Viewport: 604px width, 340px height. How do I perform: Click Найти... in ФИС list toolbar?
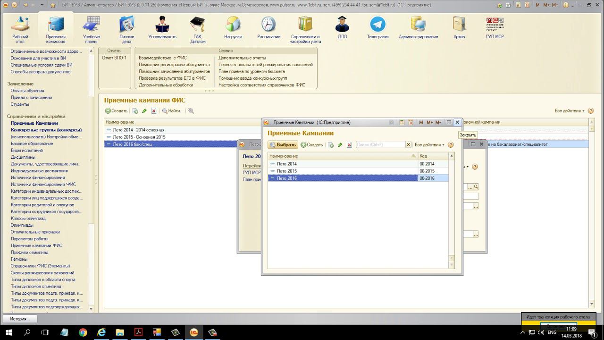pyautogui.click(x=172, y=111)
